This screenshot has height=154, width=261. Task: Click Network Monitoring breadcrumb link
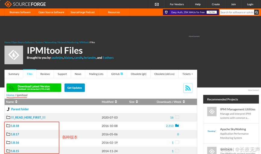click(x=68, y=42)
